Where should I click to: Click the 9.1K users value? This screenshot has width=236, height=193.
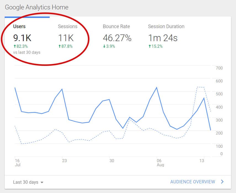[22, 38]
